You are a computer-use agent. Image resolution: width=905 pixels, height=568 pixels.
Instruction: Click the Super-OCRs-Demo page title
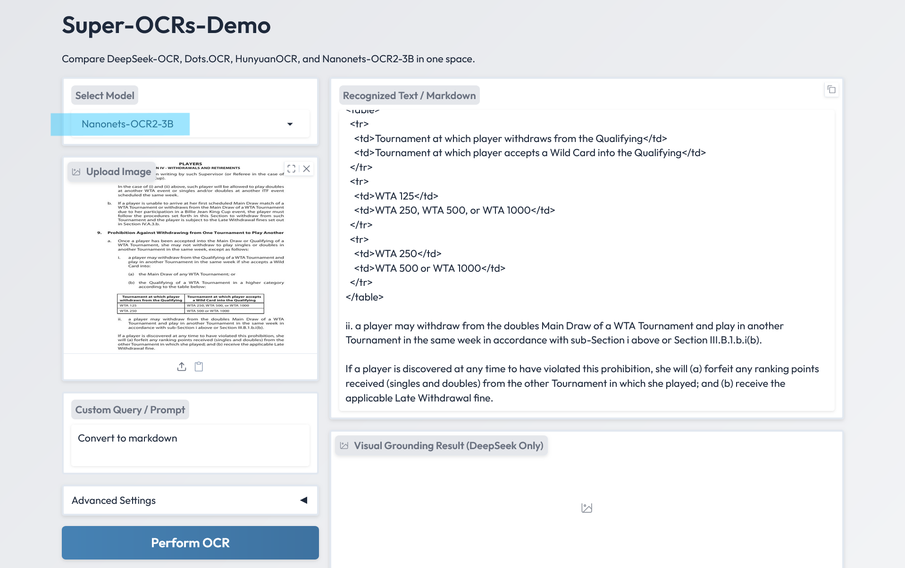click(x=166, y=25)
